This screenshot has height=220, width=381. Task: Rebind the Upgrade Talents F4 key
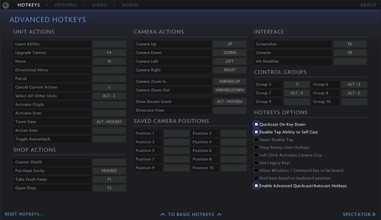[109, 53]
